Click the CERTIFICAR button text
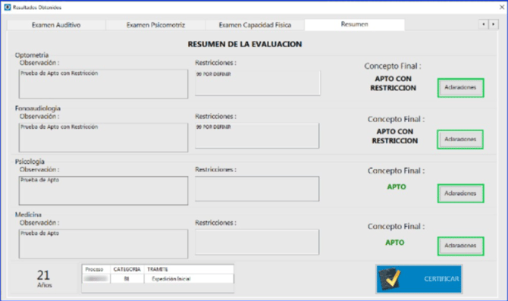This screenshot has width=508, height=301. (441, 279)
